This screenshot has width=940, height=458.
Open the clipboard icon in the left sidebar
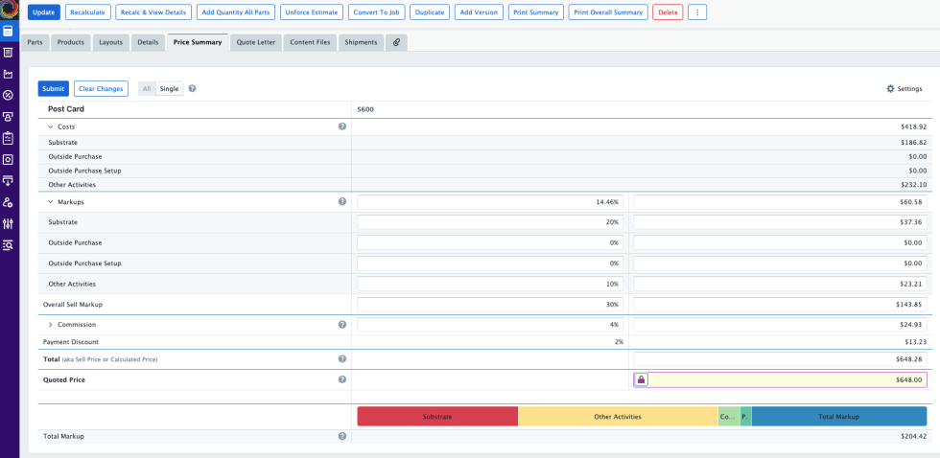point(8,138)
